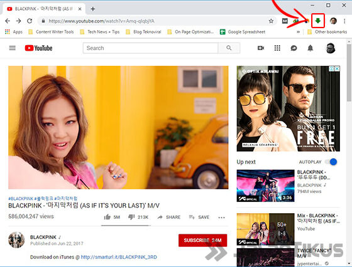Click the main video player
This screenshot has height=267, width=352.
click(x=118, y=127)
